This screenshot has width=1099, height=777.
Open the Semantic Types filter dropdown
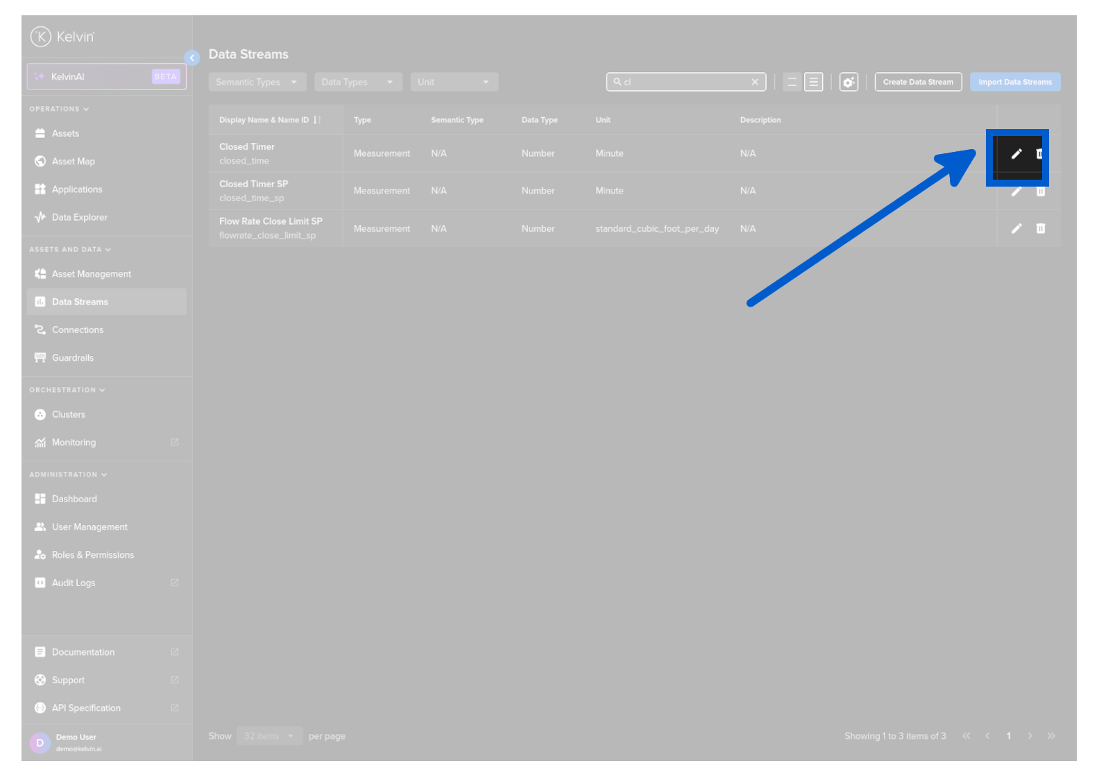257,82
